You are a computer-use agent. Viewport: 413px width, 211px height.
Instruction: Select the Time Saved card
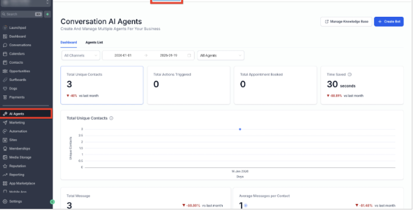point(362,85)
